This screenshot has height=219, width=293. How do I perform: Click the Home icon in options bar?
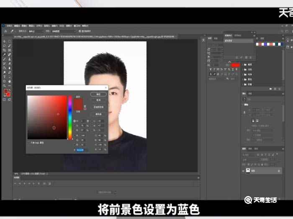[5, 31]
